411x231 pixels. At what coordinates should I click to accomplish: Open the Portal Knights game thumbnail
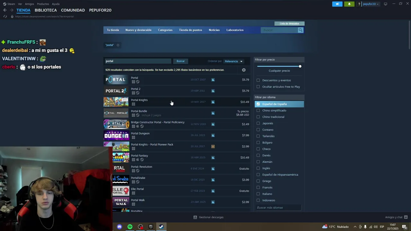(x=116, y=102)
